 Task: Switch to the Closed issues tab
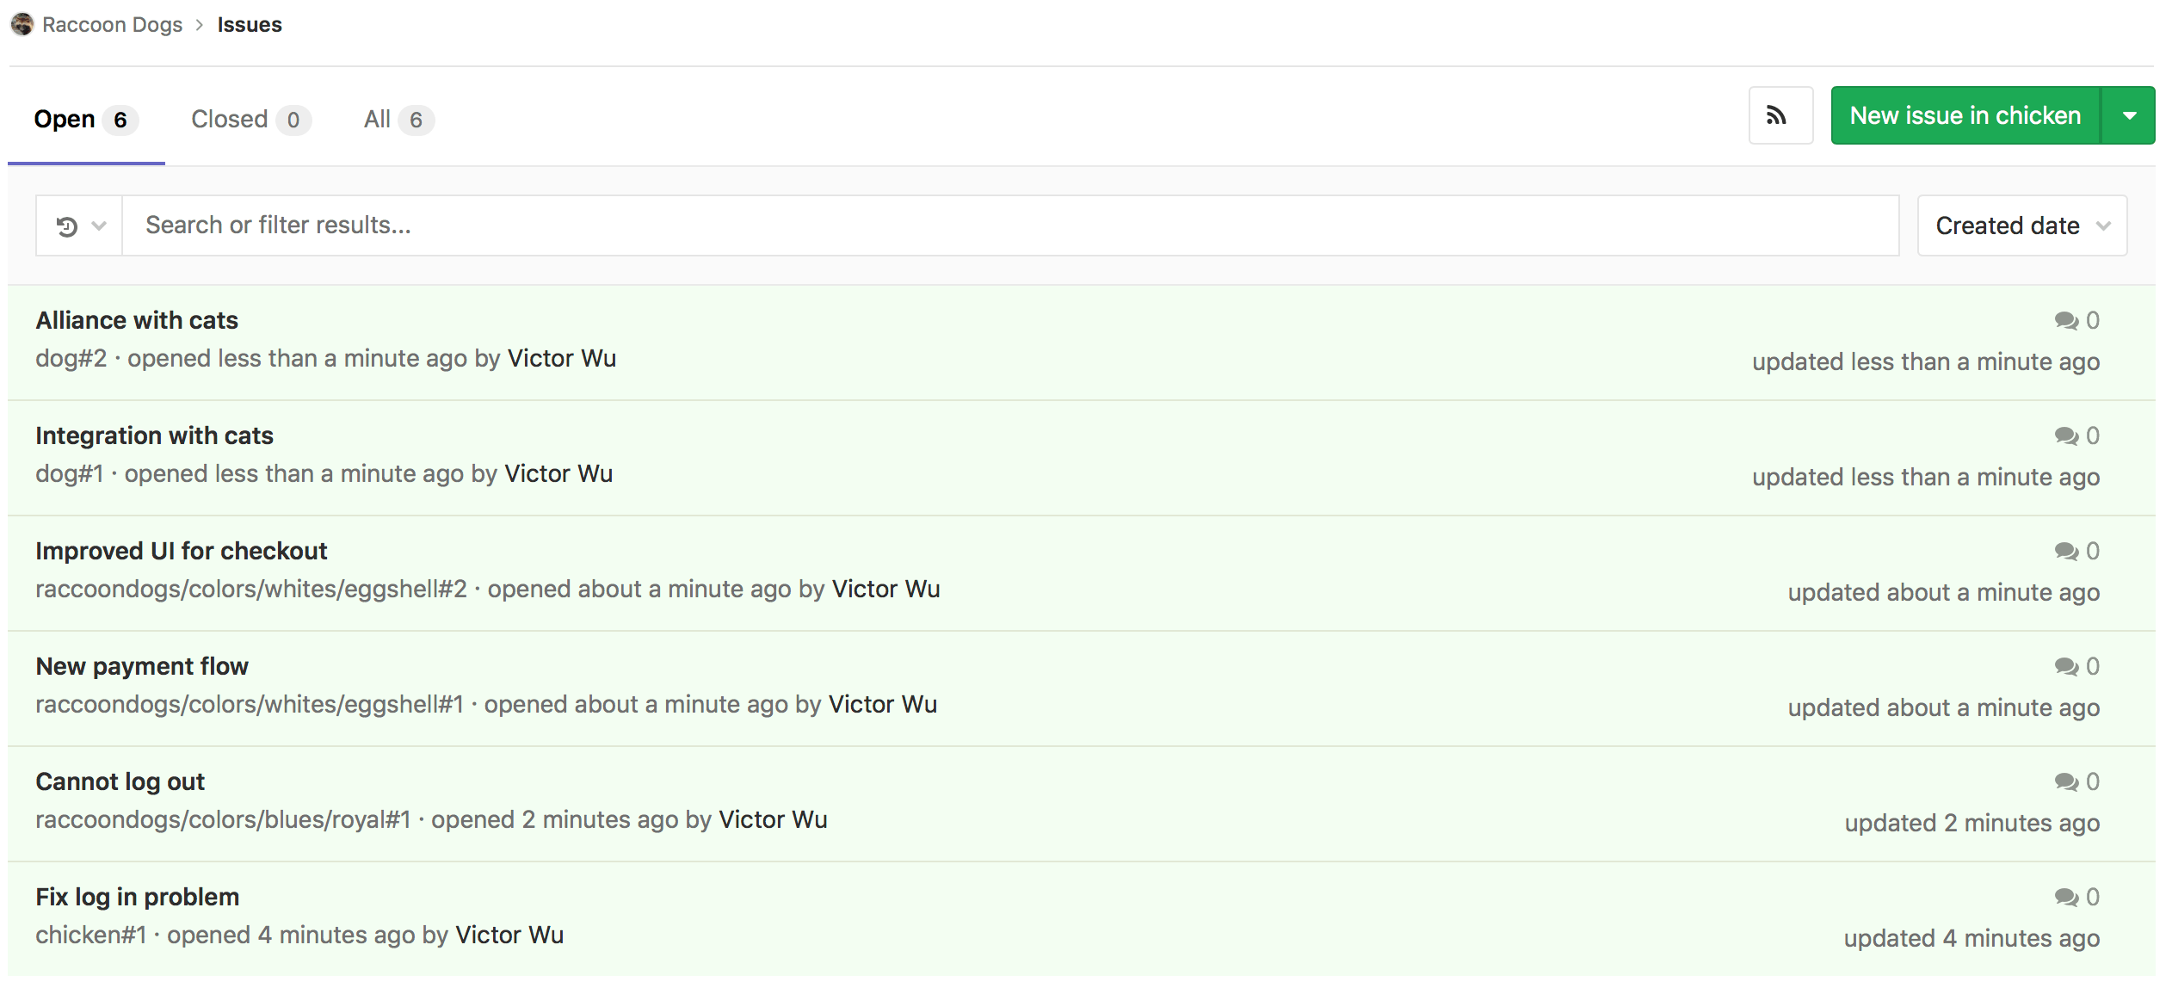(230, 119)
